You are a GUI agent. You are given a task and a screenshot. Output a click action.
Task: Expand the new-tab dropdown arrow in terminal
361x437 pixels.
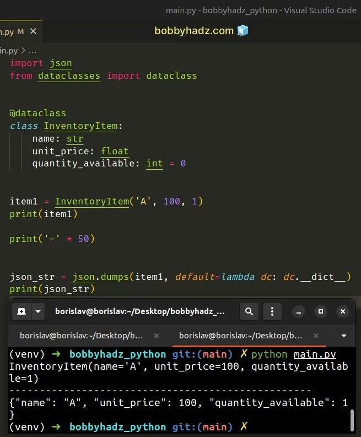point(38,311)
